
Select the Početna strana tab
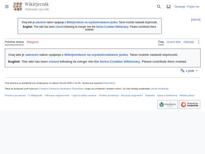(14, 42)
